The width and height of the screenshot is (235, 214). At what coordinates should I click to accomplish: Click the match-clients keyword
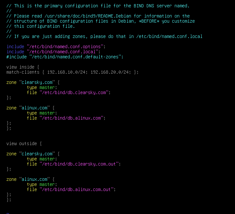pyautogui.click(x=23, y=72)
